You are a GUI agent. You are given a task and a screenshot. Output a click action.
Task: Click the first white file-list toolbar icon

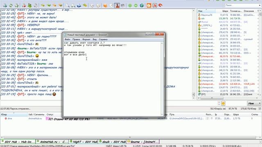(x=92, y=5)
